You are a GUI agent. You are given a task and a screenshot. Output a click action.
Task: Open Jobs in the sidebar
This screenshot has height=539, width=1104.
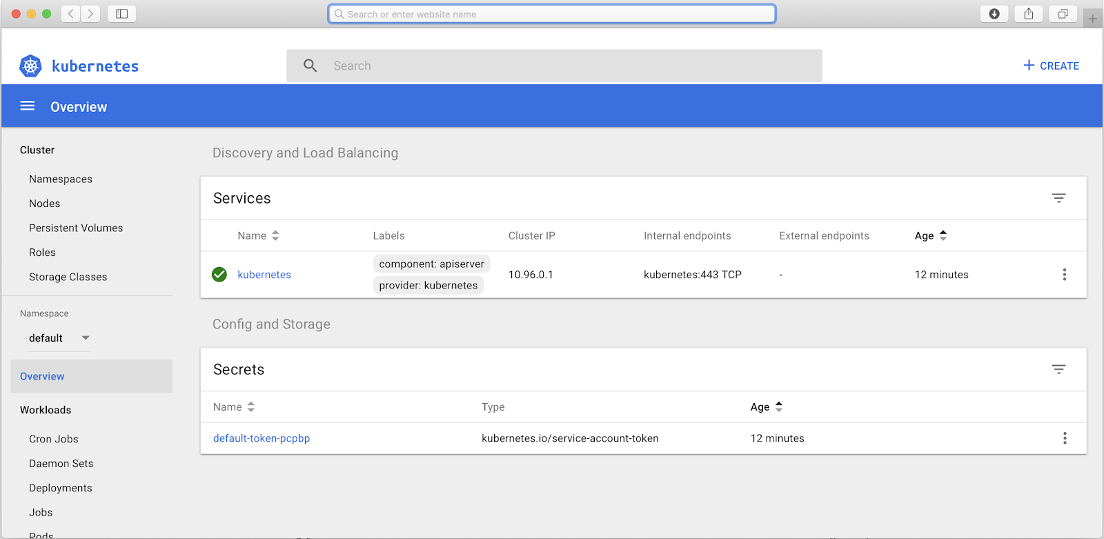click(41, 512)
